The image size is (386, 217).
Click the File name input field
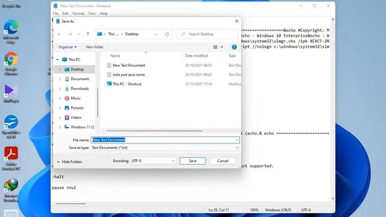coord(165,140)
